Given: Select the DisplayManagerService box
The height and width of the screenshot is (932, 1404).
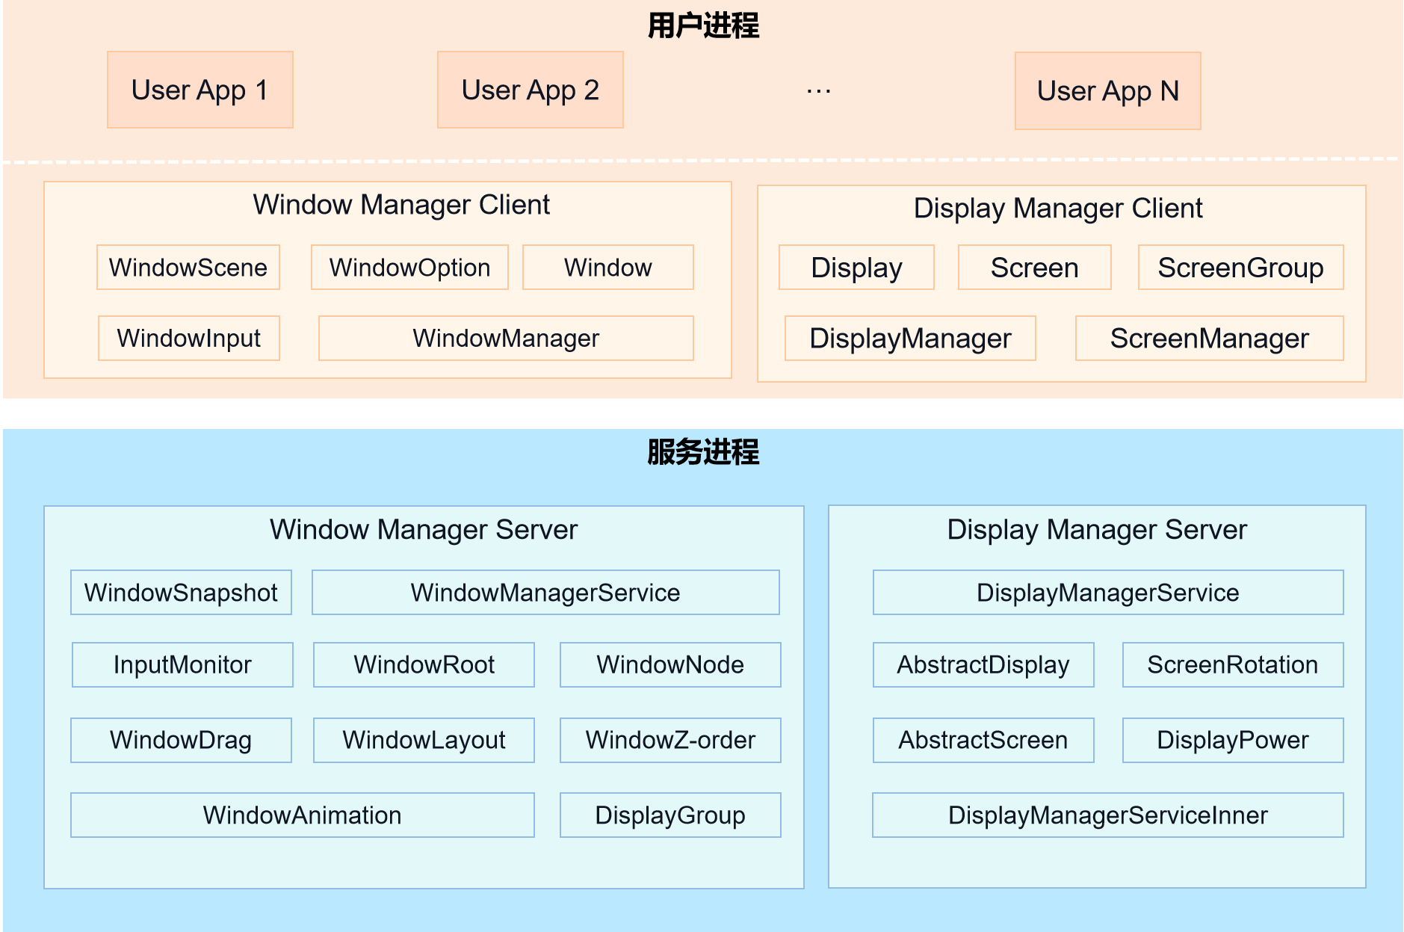Looking at the screenshot, I should point(1107,592).
